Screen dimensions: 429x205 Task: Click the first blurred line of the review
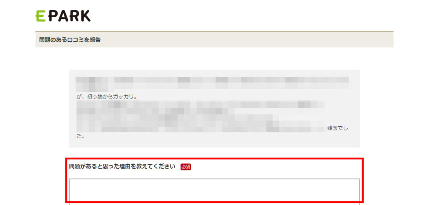pyautogui.click(x=212, y=80)
